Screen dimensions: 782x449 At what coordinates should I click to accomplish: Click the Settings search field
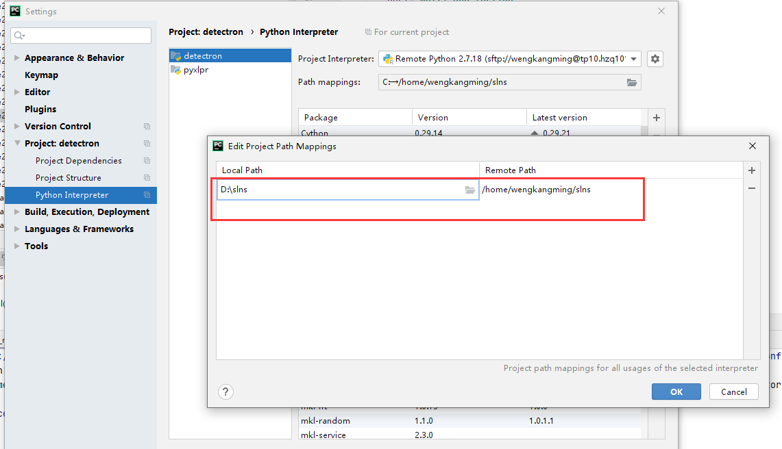pyautogui.click(x=81, y=36)
